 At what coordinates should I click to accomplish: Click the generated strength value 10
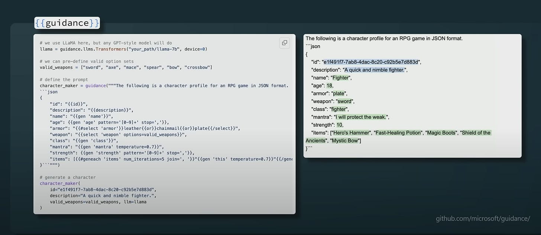tap(340, 125)
